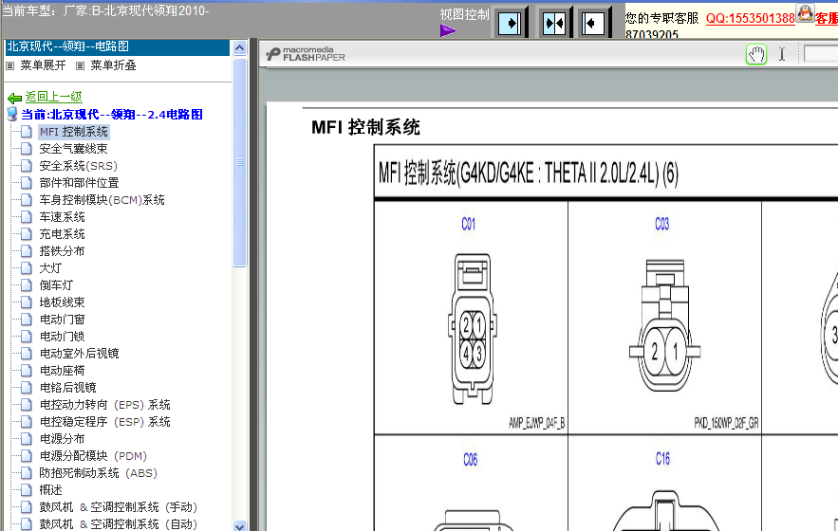Click 当前:北京现代--领翔--2.4电路图 heading
The image size is (838, 531).
point(112,115)
